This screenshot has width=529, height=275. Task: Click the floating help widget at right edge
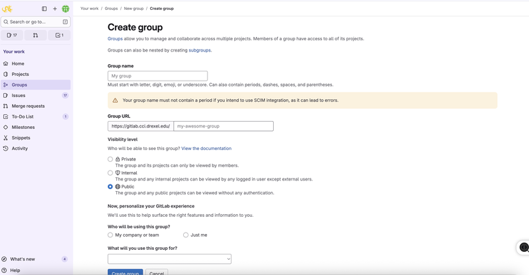[524, 247]
